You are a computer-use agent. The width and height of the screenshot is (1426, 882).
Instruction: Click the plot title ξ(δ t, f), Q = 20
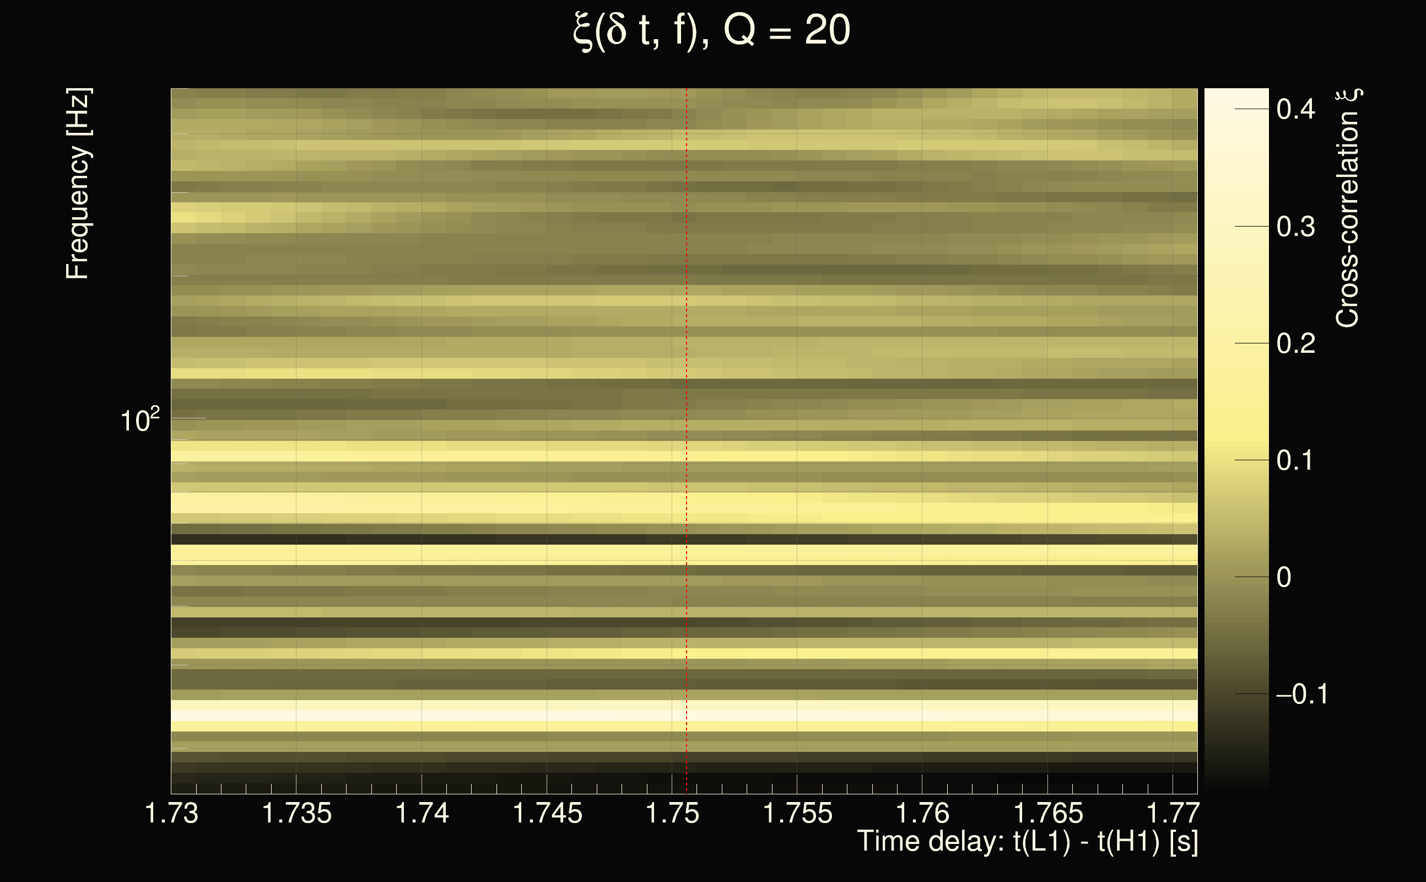coord(712,30)
